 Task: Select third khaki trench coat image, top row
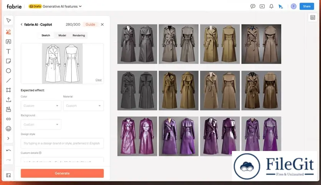tap(220, 44)
